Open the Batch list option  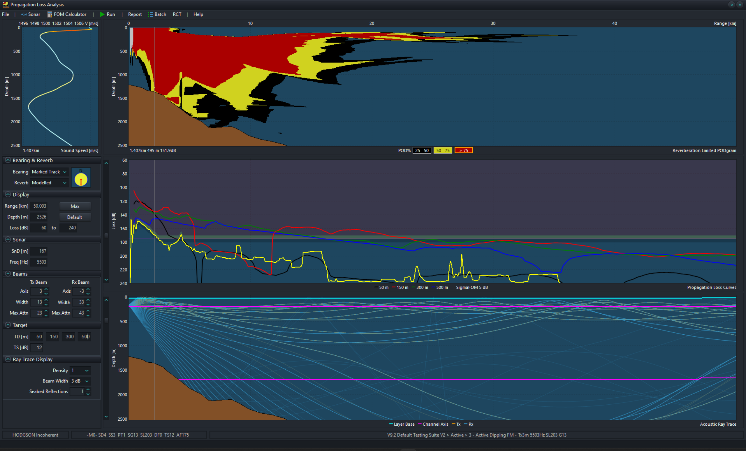pyautogui.click(x=157, y=14)
